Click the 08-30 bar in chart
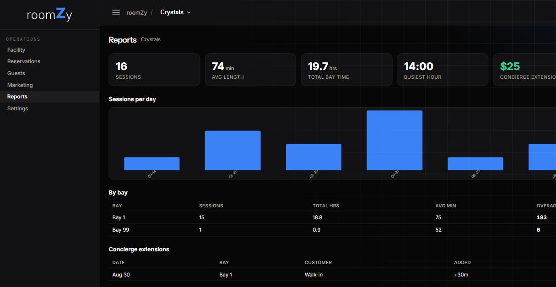The image size is (556, 287). click(x=313, y=157)
